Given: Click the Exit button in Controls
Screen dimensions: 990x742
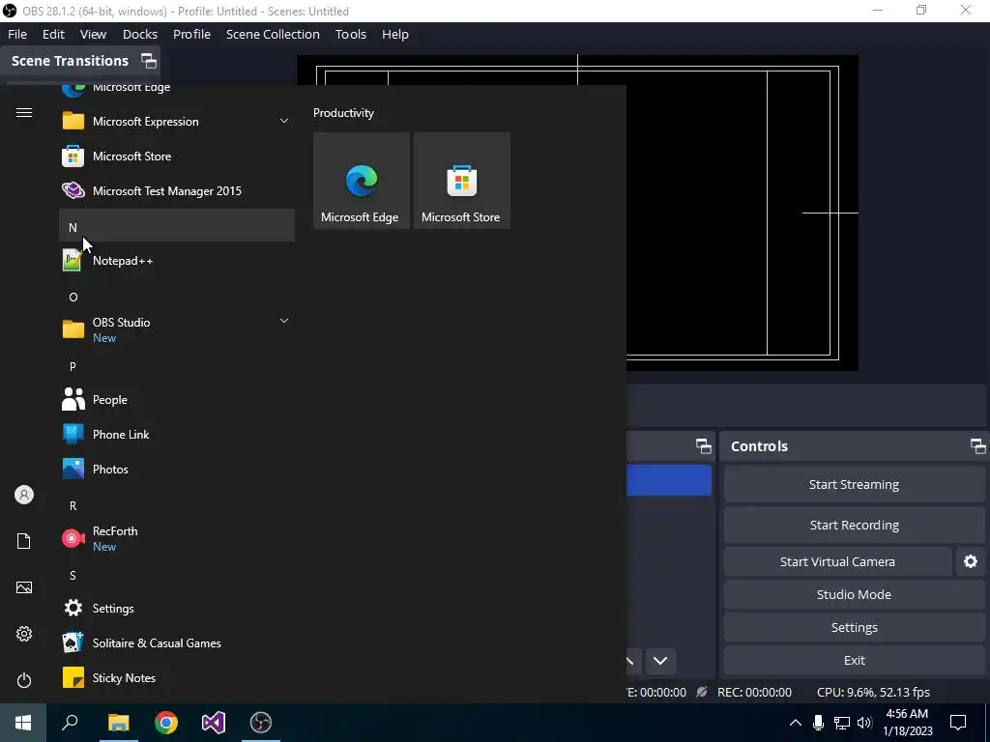Looking at the screenshot, I should pyautogui.click(x=854, y=660).
